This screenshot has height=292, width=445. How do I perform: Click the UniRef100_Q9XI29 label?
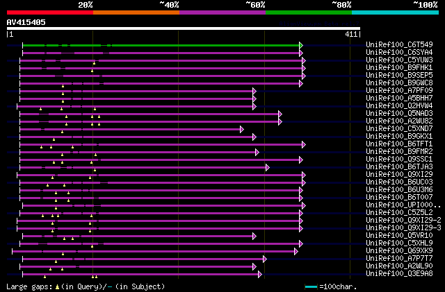pos(399,175)
